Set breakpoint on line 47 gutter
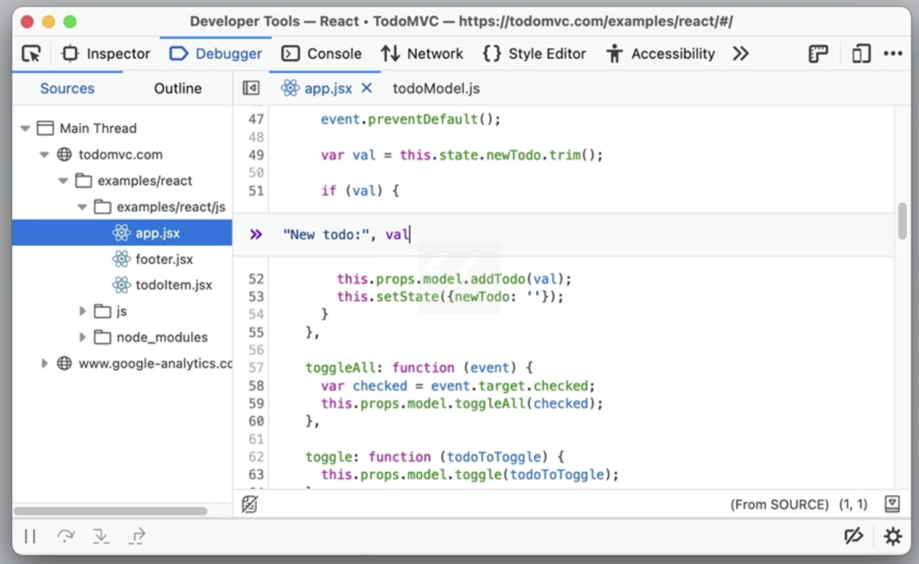Screen dimensions: 919x564 click(x=256, y=119)
